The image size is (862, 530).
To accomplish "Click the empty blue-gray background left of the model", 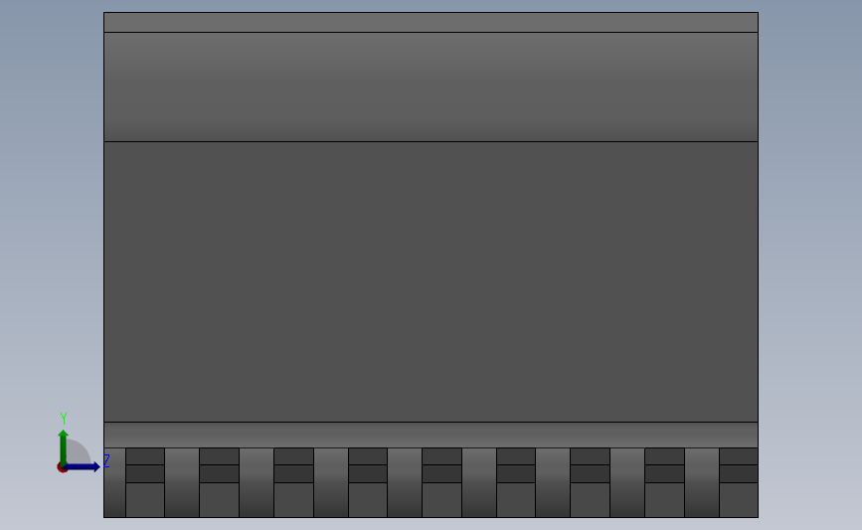I will pyautogui.click(x=50, y=220).
